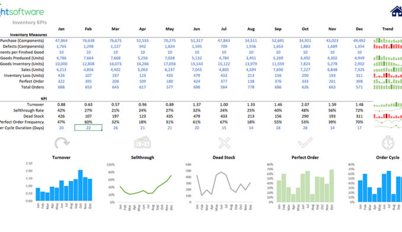Click the Oct column header
The image size is (402, 232).
[x=305, y=29]
